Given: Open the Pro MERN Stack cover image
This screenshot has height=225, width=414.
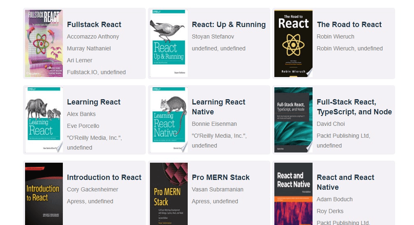Looking at the screenshot, I should [x=169, y=193].
